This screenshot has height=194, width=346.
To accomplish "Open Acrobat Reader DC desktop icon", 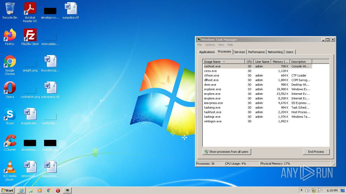I will (x=30, y=12).
